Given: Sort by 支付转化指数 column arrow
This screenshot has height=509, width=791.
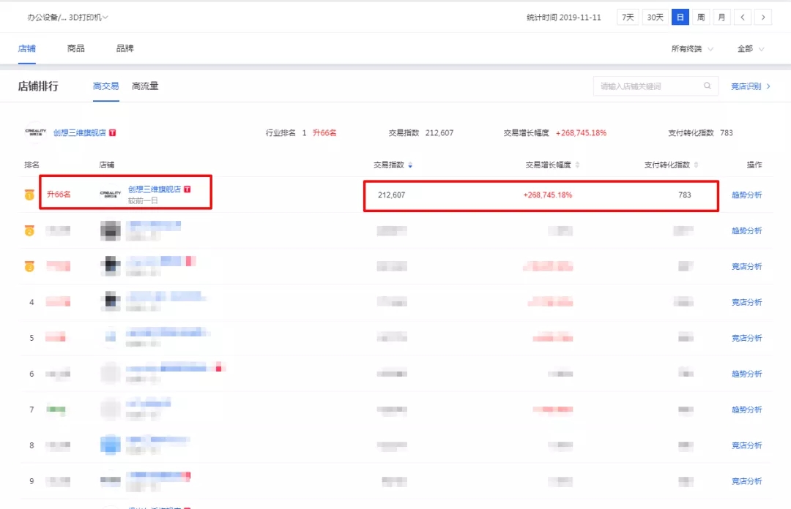Looking at the screenshot, I should (697, 165).
